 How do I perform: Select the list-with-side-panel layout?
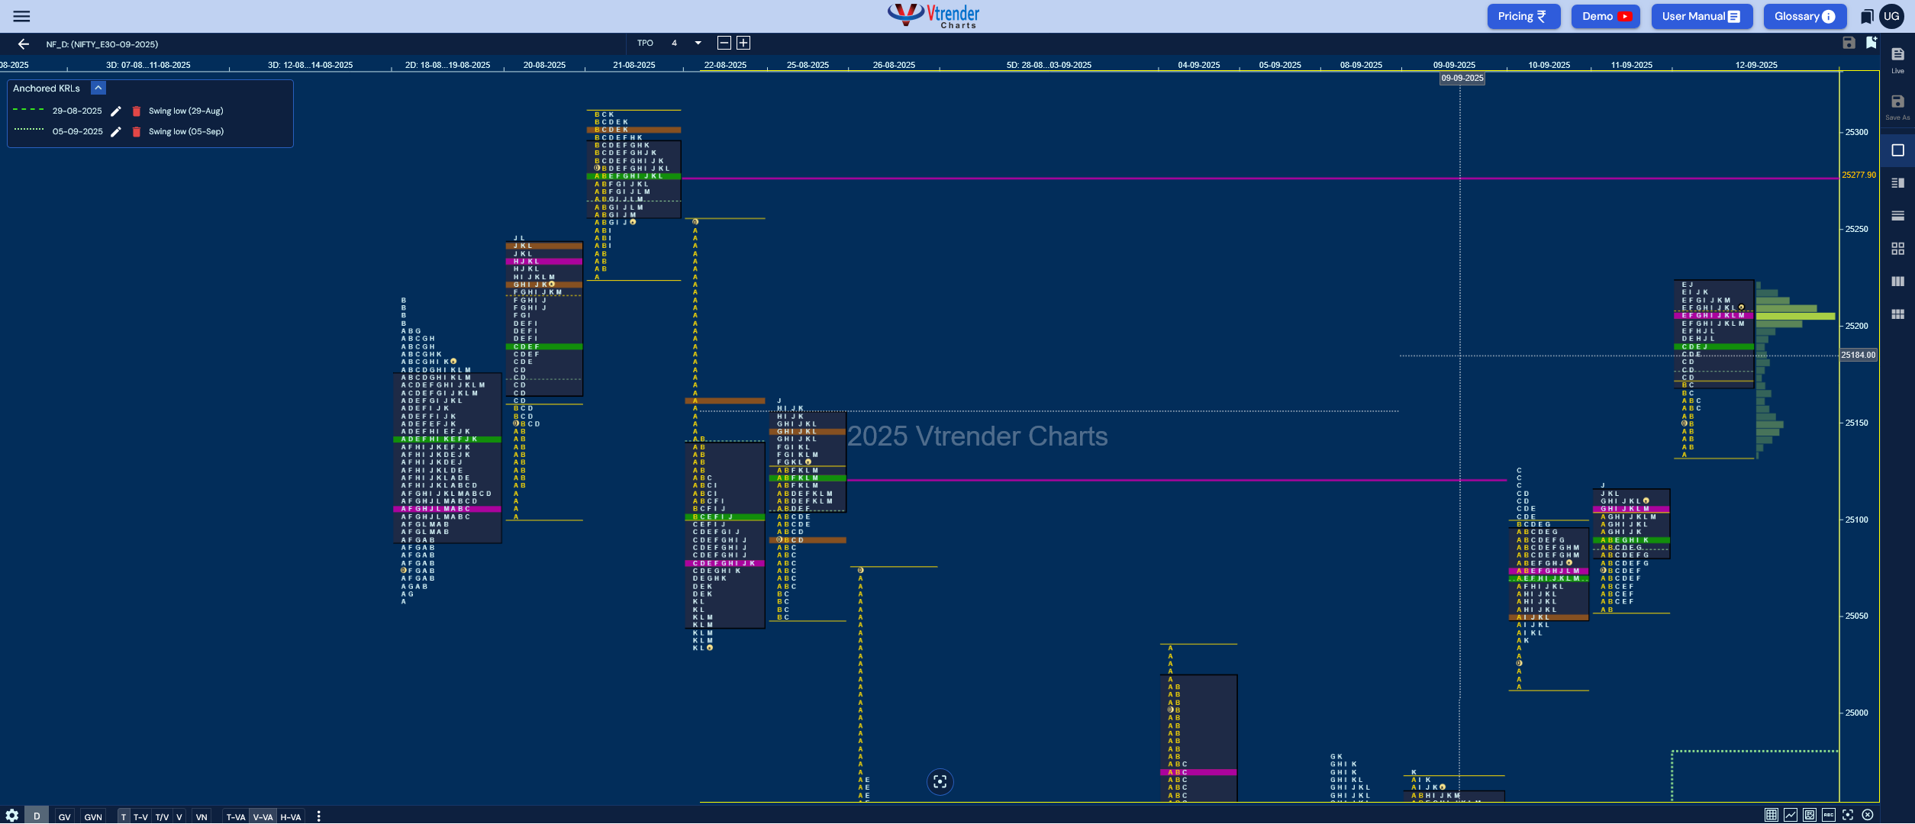1897,183
